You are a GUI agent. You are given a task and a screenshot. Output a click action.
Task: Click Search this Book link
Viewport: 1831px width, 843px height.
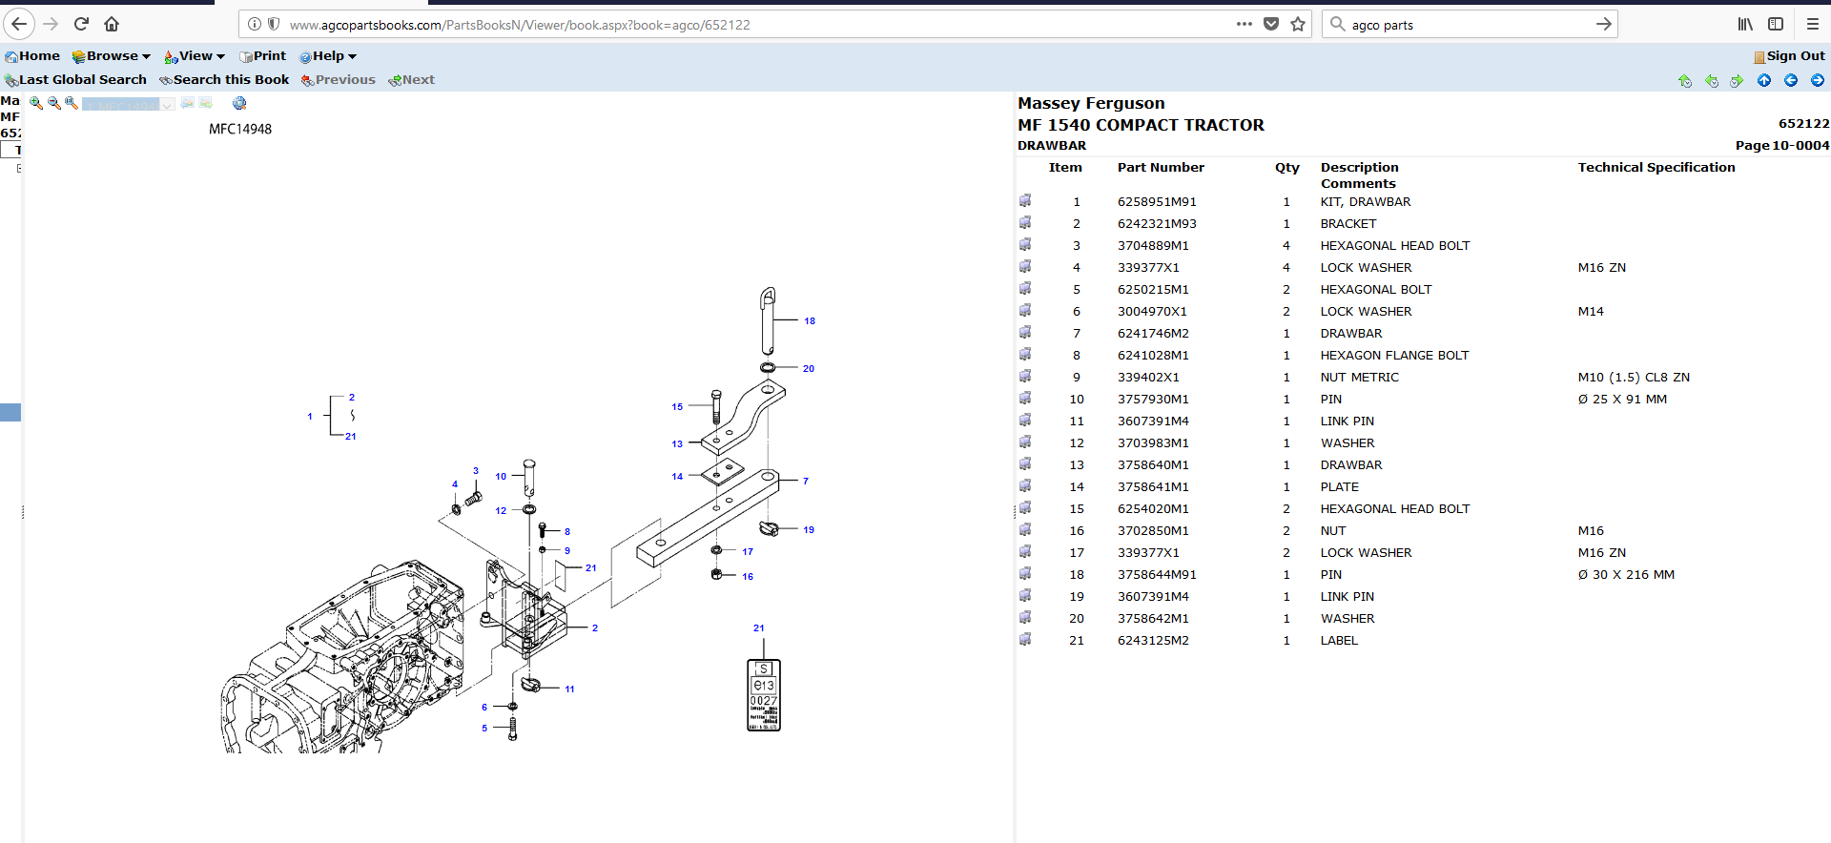(224, 80)
